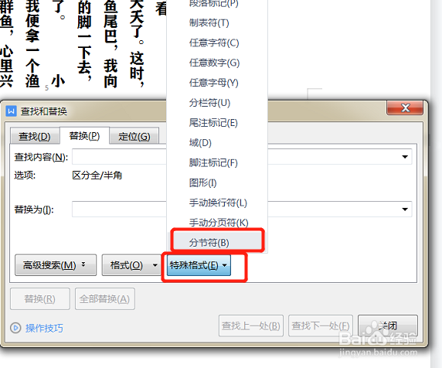442x368 pixels.
Task: Click the WPS Writer icon in dialog title
Action: point(11,111)
